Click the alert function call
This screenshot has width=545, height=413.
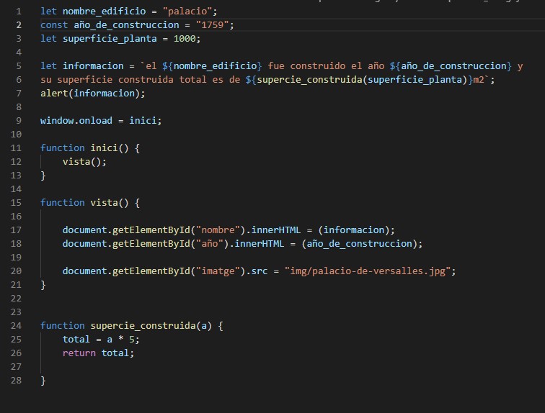pos(55,94)
